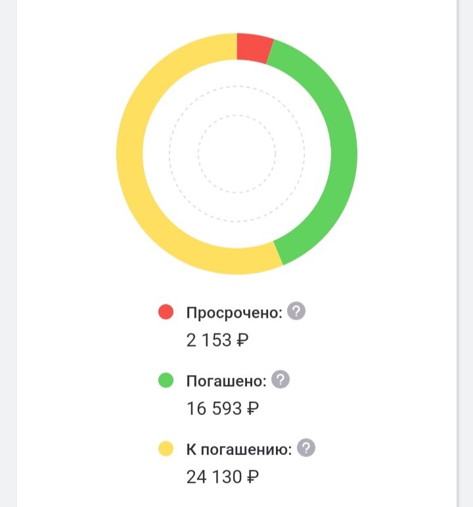Click the Просрочено label text
Screen dimensions: 473x507
235,312
